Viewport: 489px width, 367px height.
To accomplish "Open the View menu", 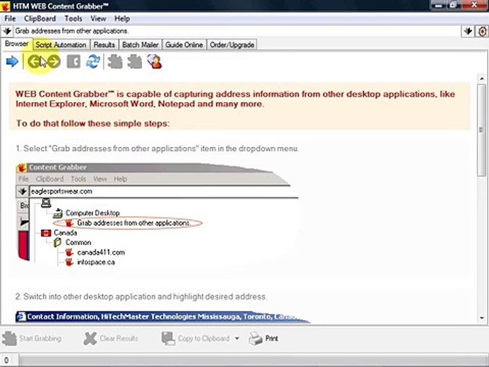I will click(x=98, y=19).
